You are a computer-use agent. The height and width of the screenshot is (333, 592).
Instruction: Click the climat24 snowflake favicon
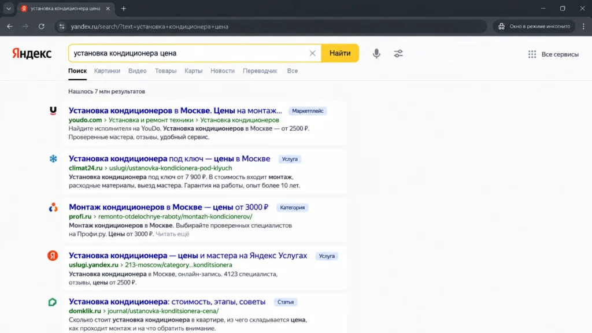[53, 158]
